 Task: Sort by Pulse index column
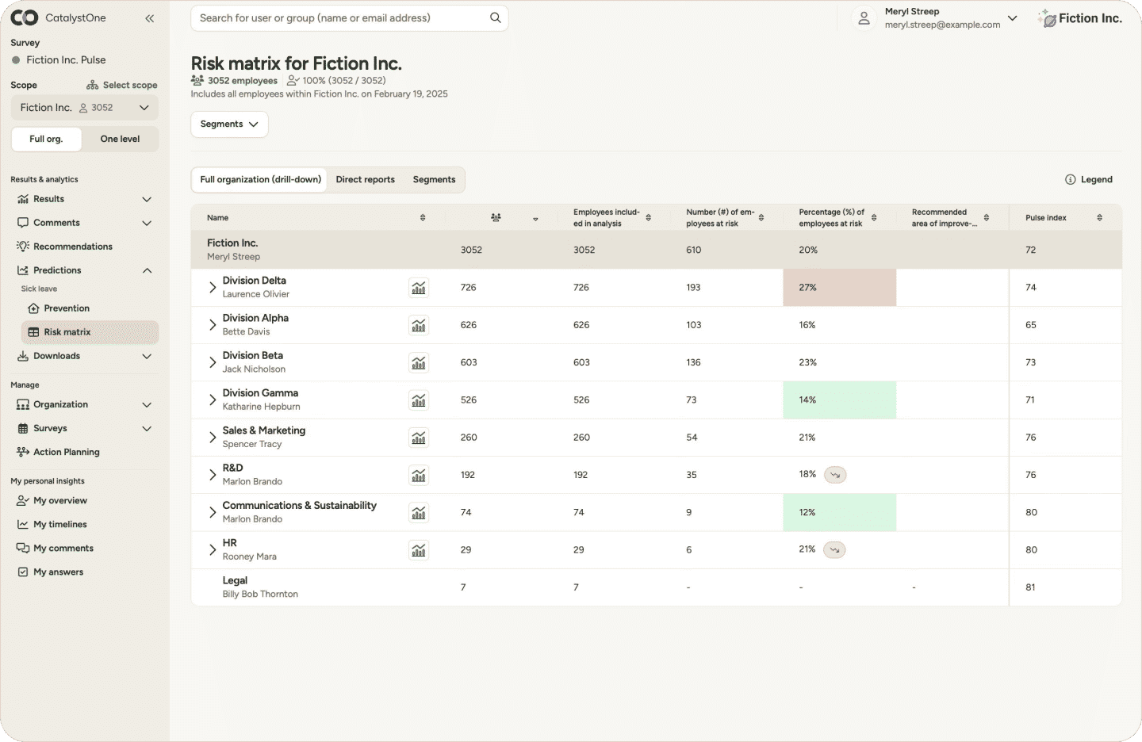click(x=1100, y=218)
